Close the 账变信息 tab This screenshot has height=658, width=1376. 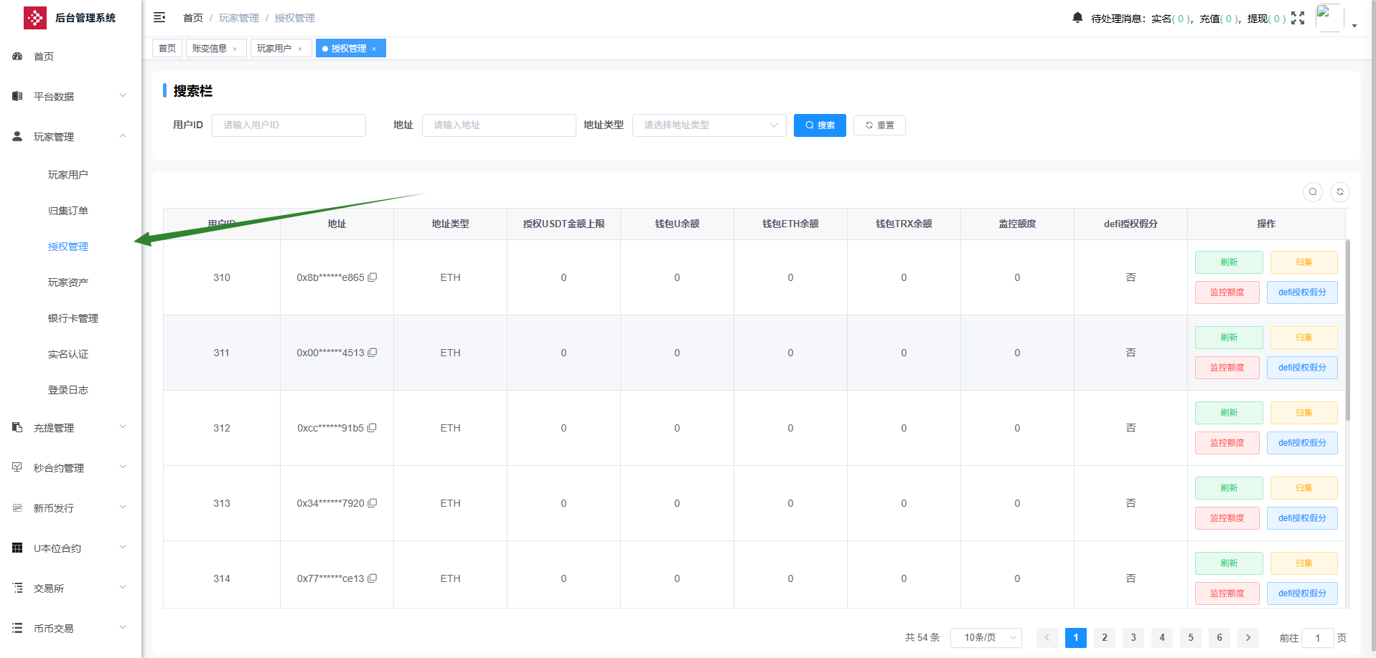point(235,49)
